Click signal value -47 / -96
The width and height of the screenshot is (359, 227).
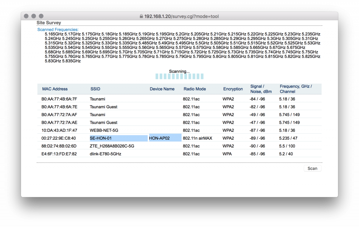pos(257,122)
